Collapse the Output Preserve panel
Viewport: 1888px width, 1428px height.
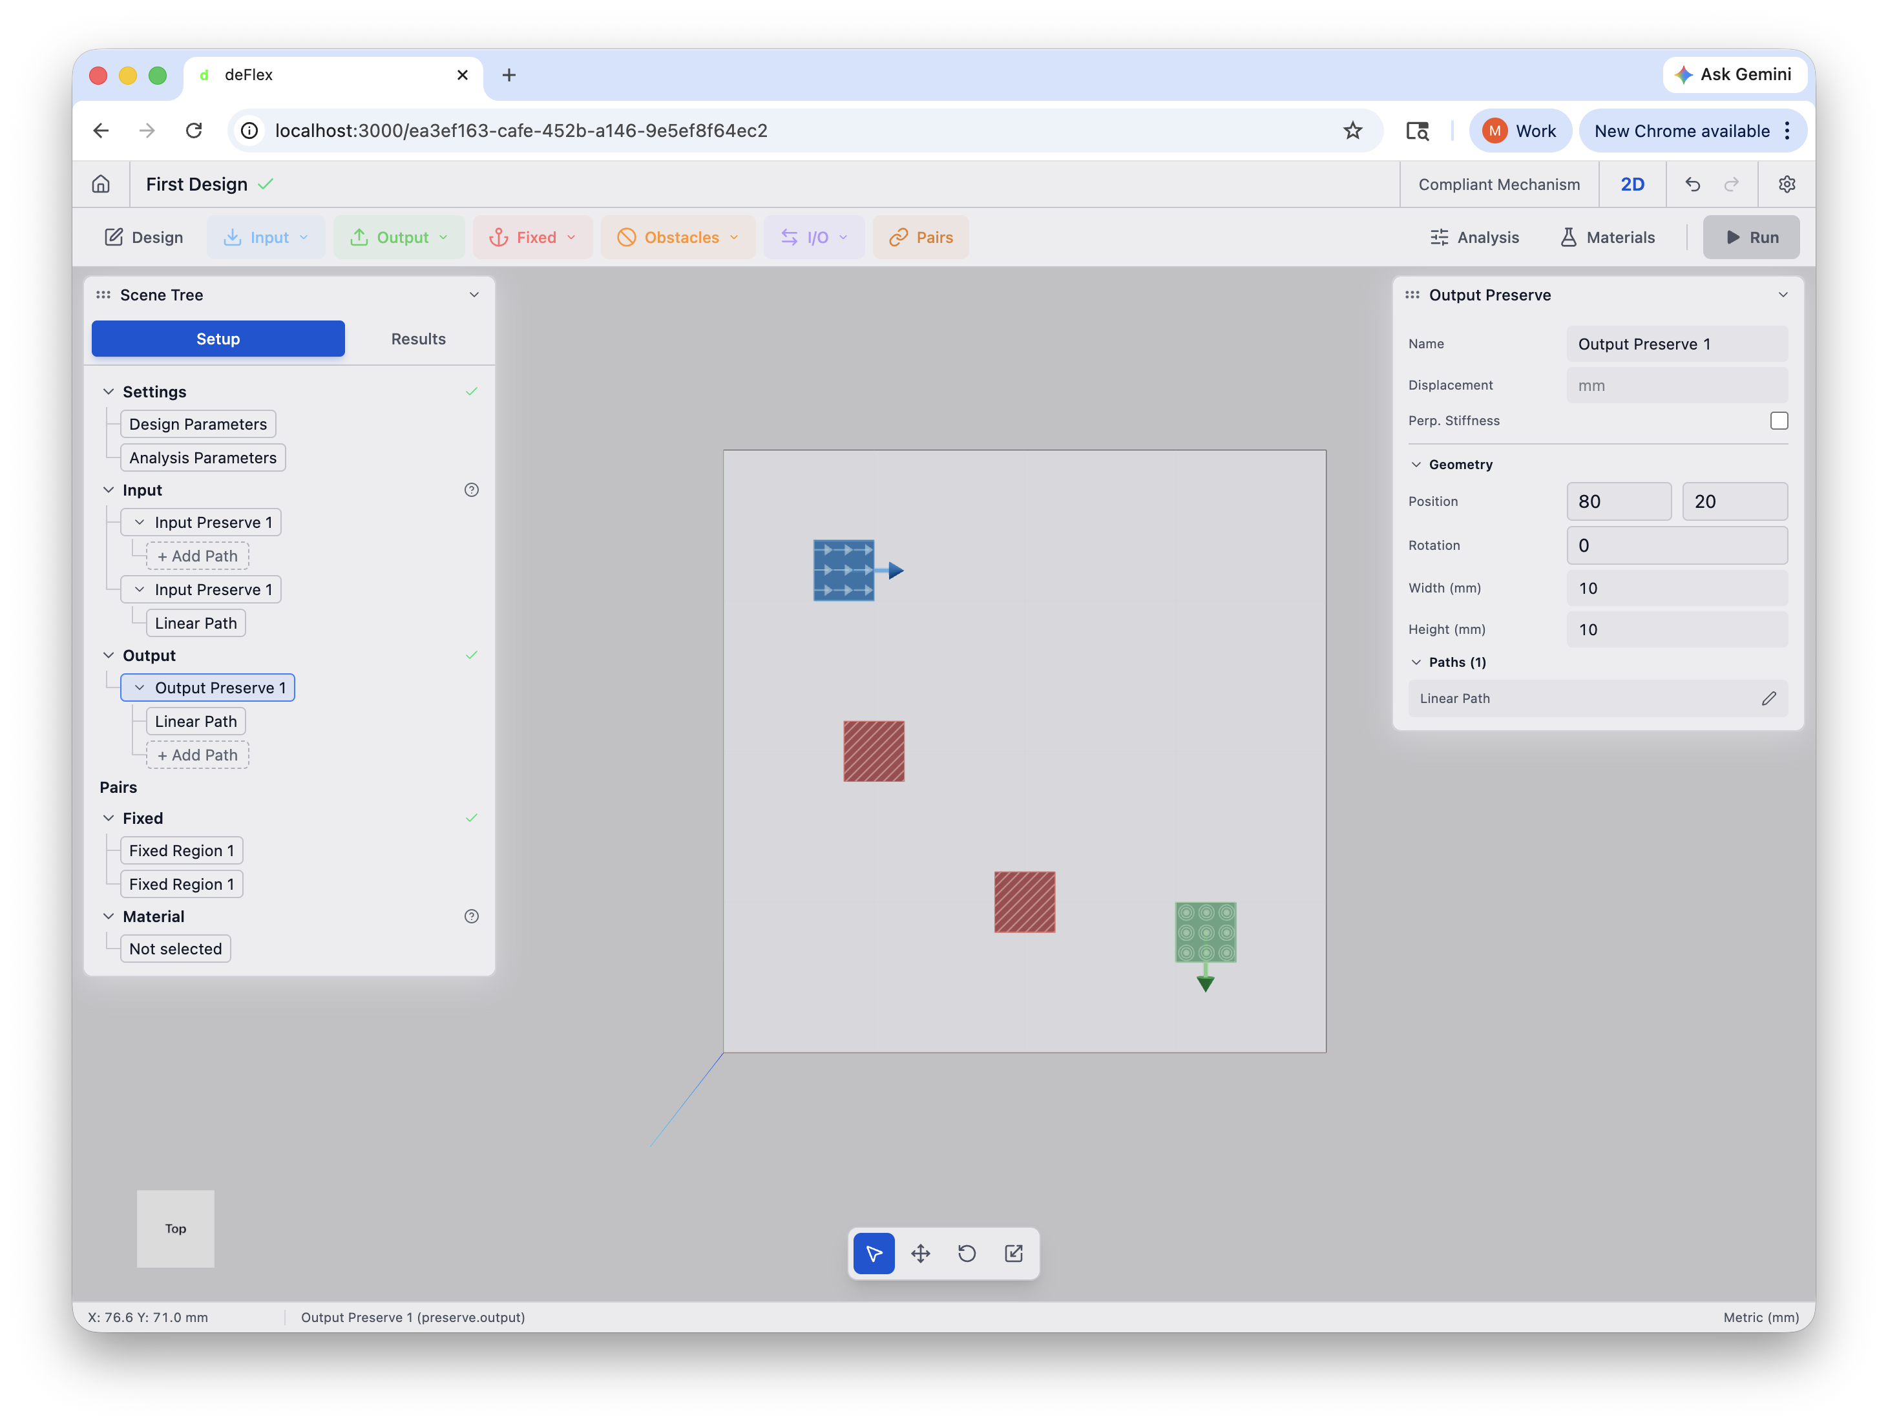(x=1782, y=295)
